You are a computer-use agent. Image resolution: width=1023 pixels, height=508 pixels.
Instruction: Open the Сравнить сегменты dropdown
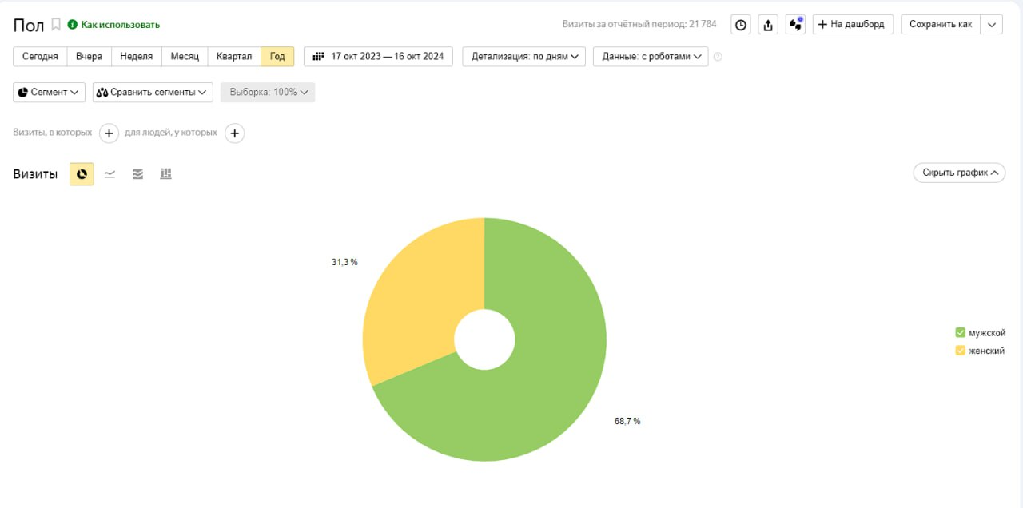point(153,93)
